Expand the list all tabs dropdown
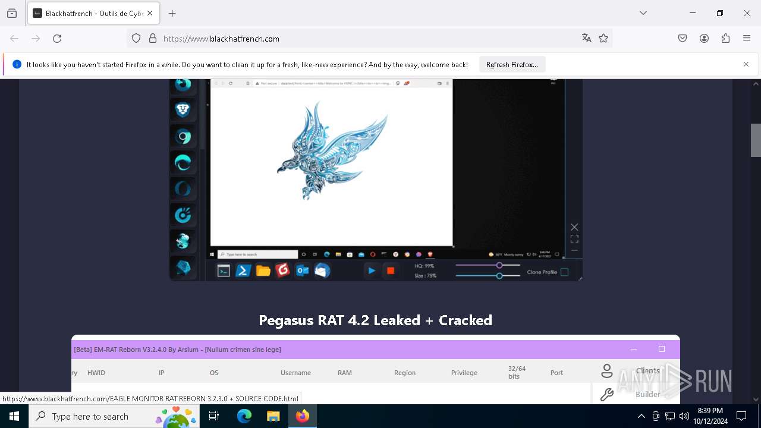Screen dimensions: 761x428 643,13
